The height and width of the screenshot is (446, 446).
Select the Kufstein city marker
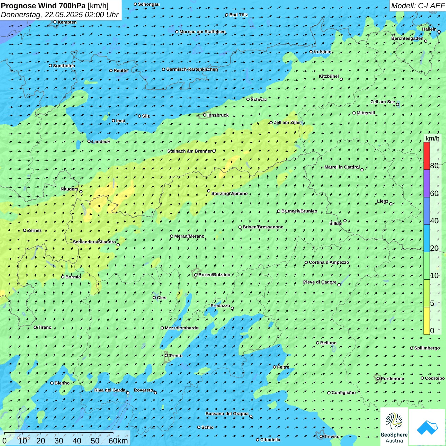pyautogui.click(x=311, y=52)
